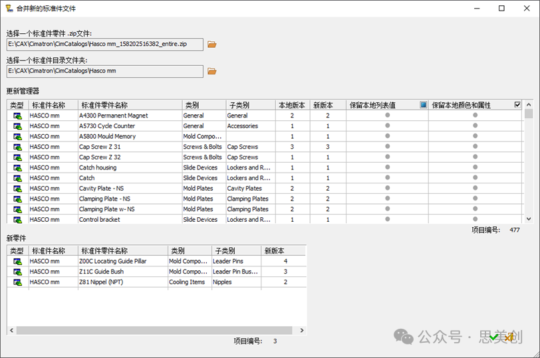Toggle keep local list values for Cap Screw Z 31
Viewport: 540px width, 358px height.
(388, 146)
